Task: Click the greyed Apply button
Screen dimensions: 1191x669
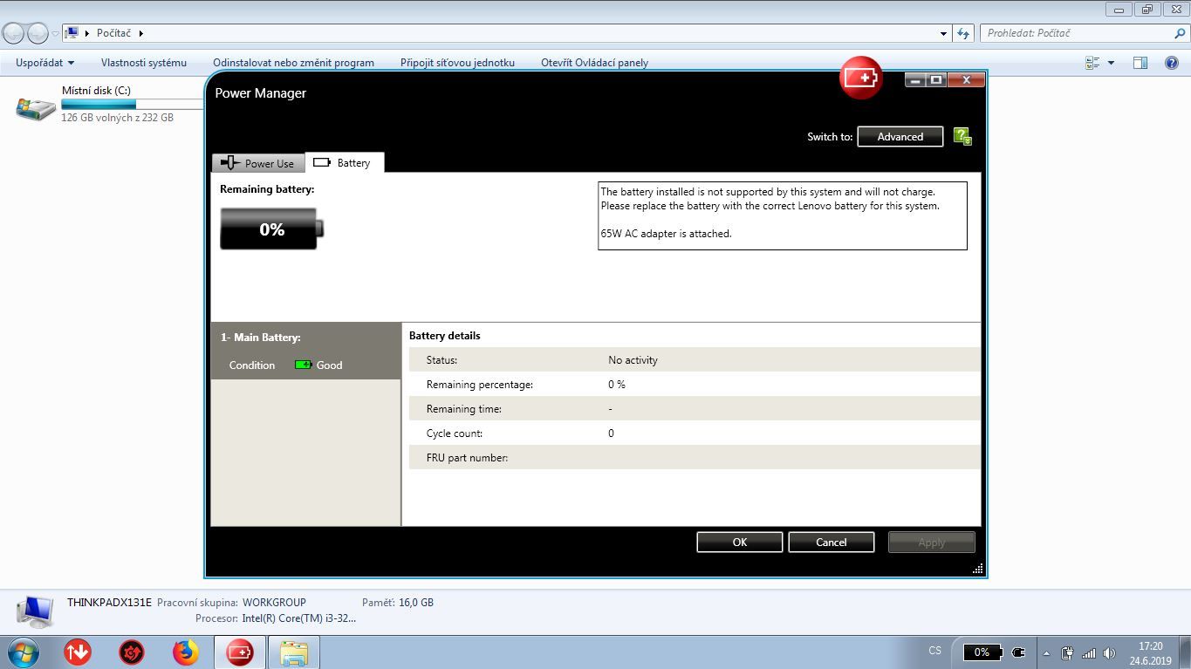Action: 932,542
